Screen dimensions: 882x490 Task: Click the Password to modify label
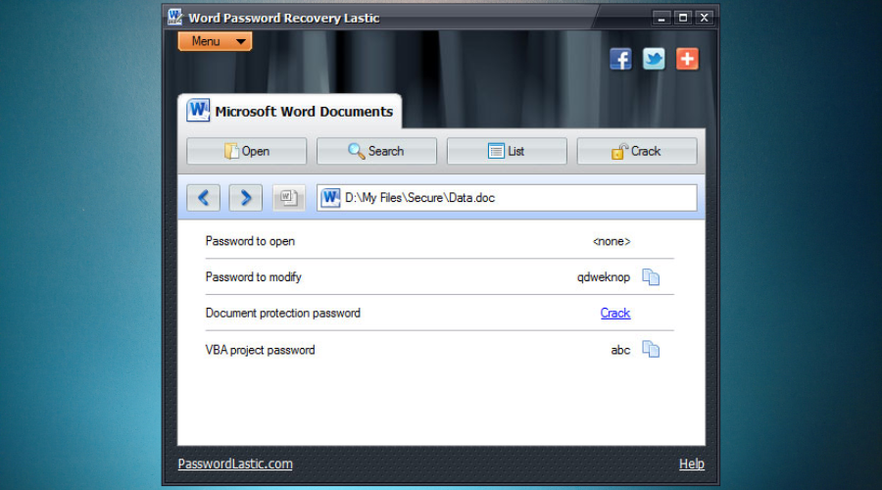pos(254,276)
